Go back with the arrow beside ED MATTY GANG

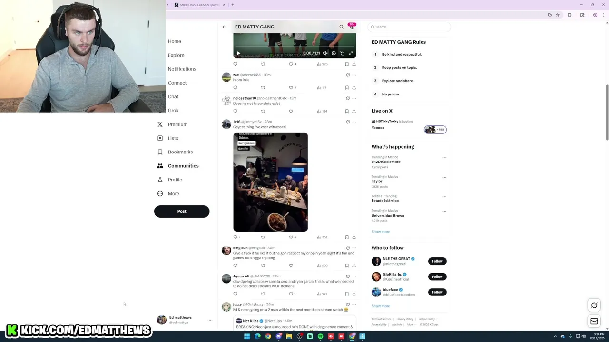pyautogui.click(x=224, y=27)
